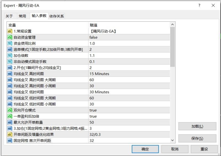Image resolution: width=221 pixels, height=156 pixels.
Task: Select the 自动资金管理 variable label
Action: pyautogui.click(x=25, y=37)
